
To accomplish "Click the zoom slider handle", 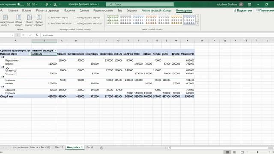I will pos(258,152).
